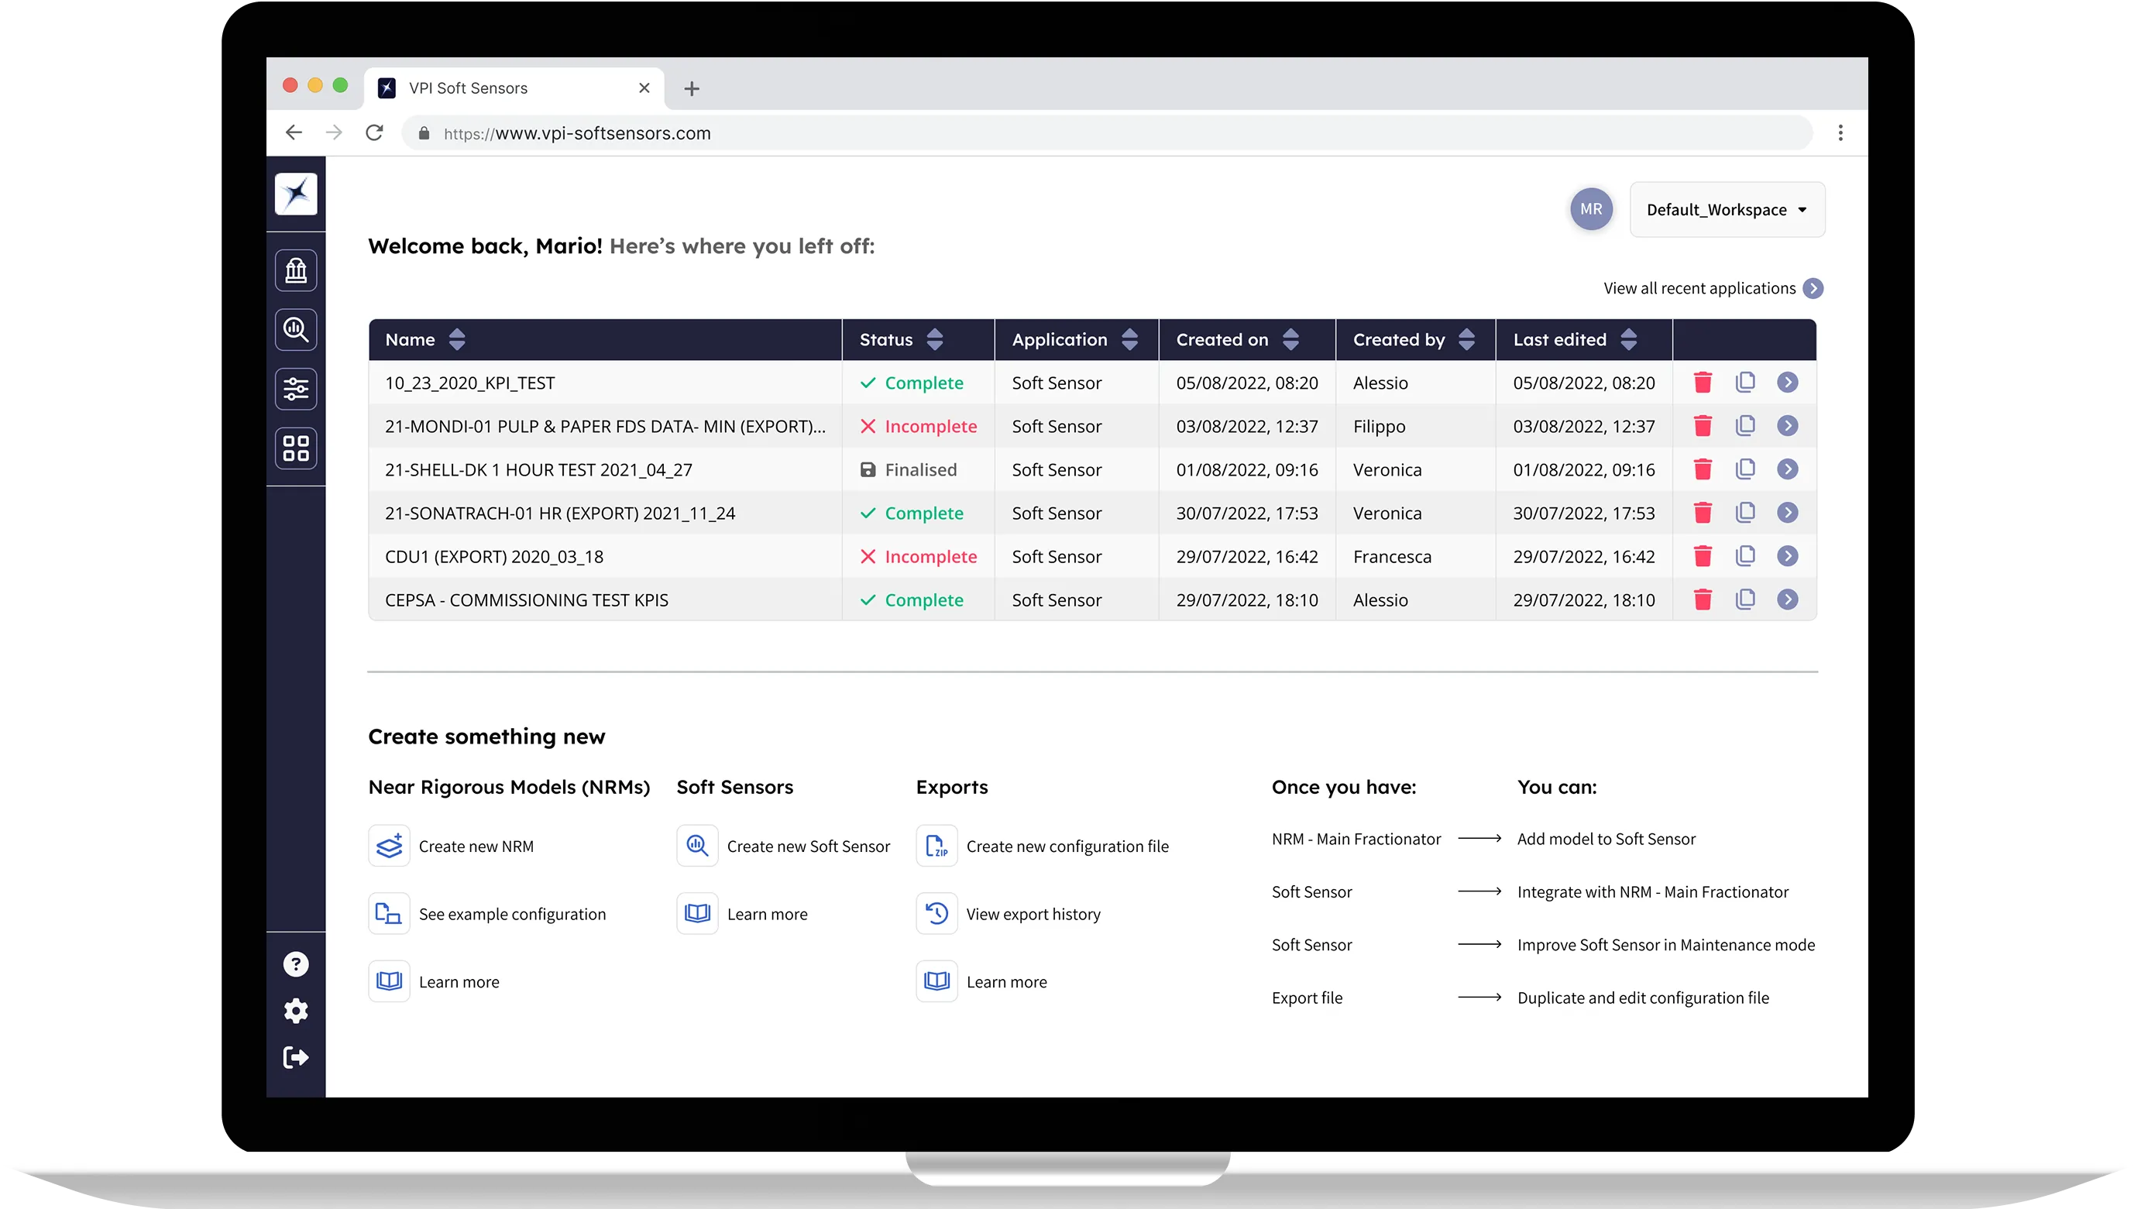This screenshot has width=2134, height=1209.
Task: Click the help question mark icon
Action: point(296,965)
